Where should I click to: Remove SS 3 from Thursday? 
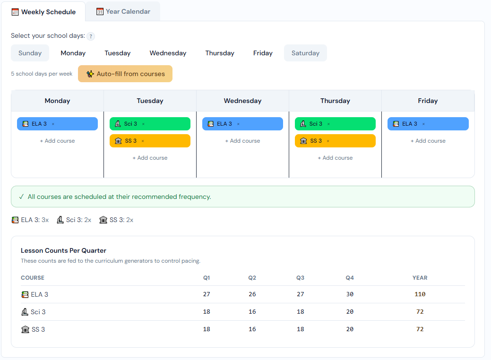pos(328,141)
